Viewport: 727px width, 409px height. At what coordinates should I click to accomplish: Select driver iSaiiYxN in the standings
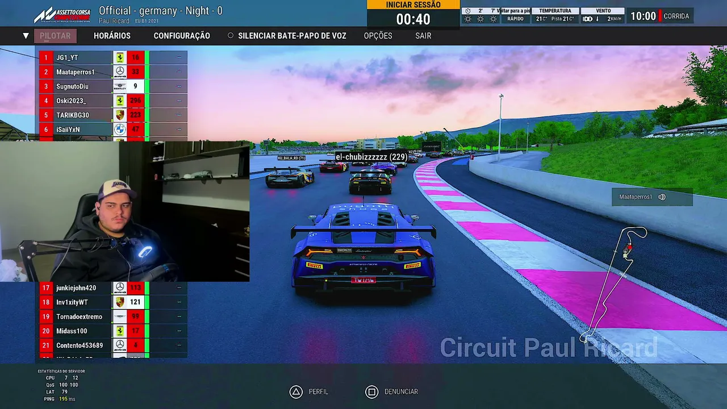pyautogui.click(x=113, y=130)
